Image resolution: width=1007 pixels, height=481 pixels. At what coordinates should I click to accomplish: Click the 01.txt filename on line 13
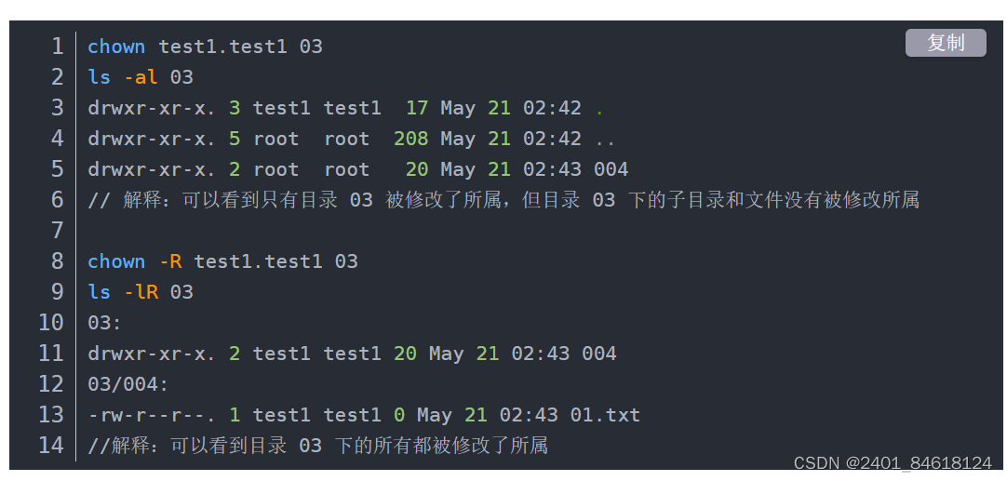point(605,415)
